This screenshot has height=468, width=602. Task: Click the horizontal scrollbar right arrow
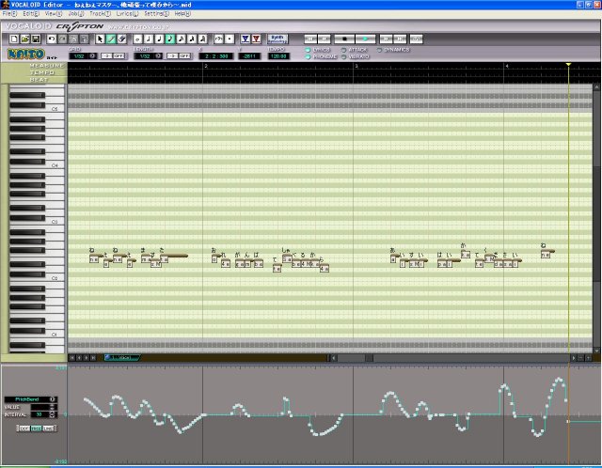tap(574, 358)
